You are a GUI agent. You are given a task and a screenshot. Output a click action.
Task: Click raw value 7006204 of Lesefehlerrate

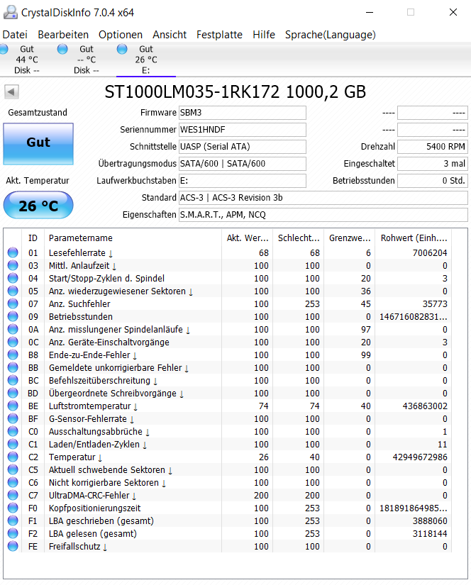tap(430, 252)
